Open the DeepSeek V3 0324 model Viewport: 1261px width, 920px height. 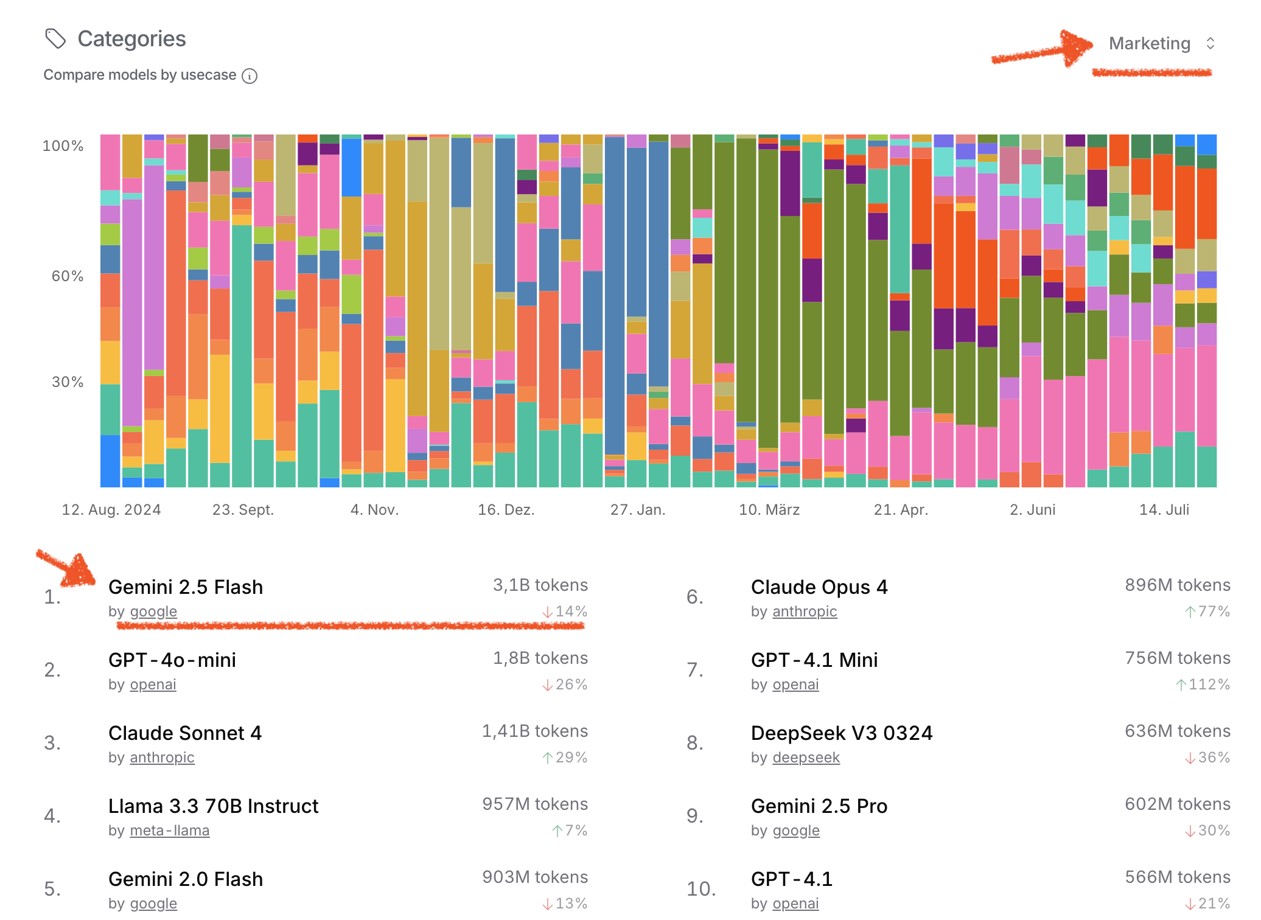(x=842, y=733)
